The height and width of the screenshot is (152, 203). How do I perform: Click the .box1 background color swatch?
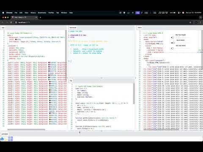pyautogui.click(x=49, y=62)
